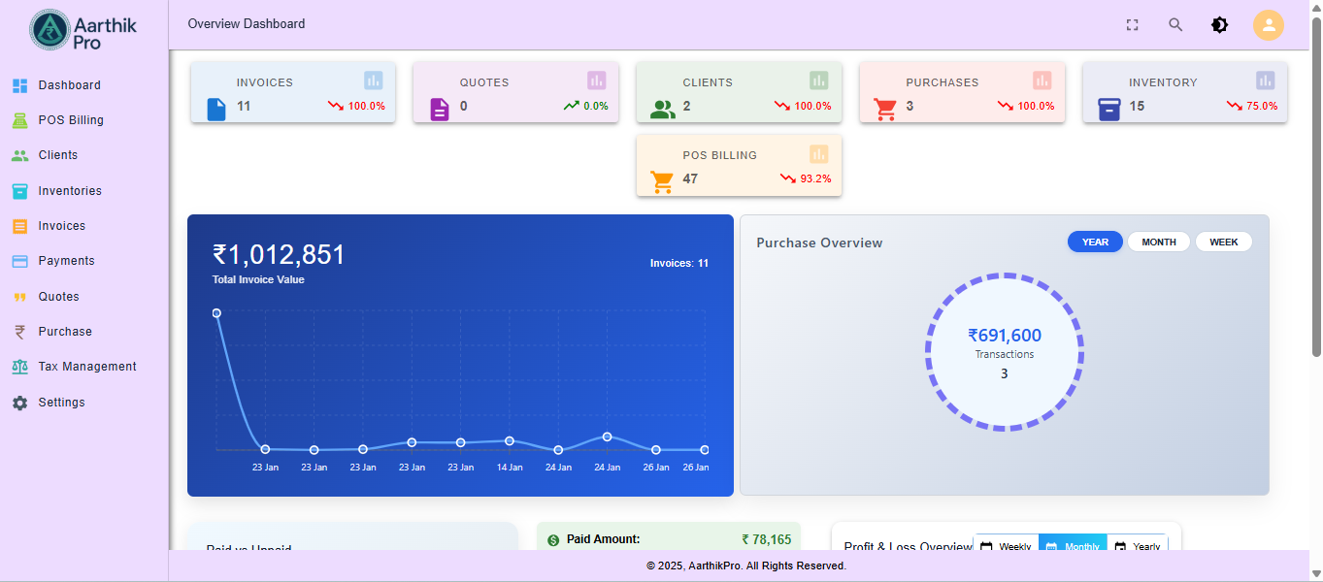Viewport: 1323px width, 582px height.
Task: Open the search magnifier icon
Action: tap(1175, 24)
